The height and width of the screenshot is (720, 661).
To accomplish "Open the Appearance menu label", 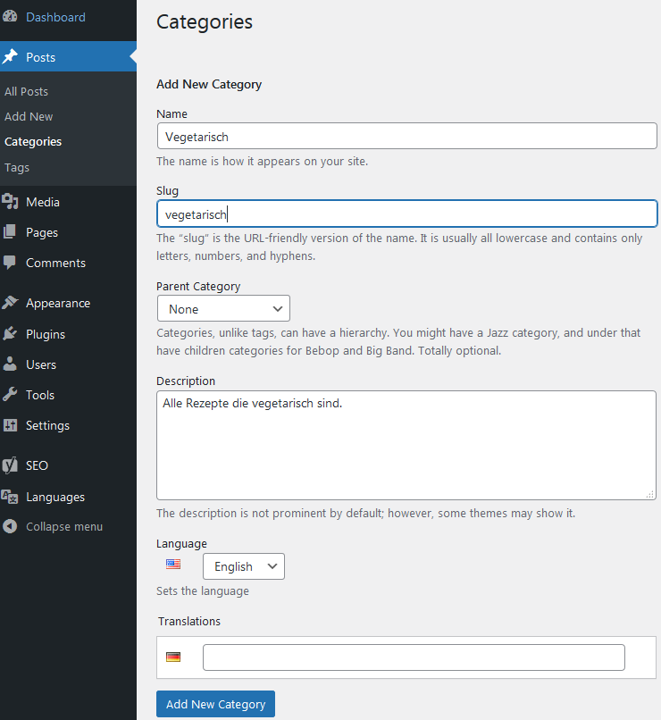I will tap(58, 303).
